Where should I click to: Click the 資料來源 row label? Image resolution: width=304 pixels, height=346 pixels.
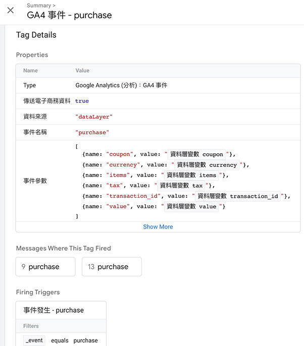(x=35, y=117)
